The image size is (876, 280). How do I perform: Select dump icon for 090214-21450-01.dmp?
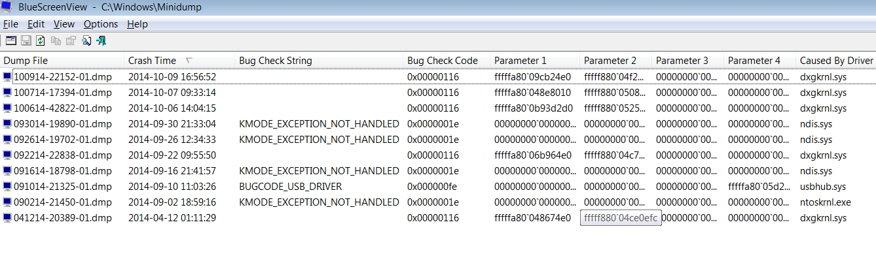click(x=7, y=202)
